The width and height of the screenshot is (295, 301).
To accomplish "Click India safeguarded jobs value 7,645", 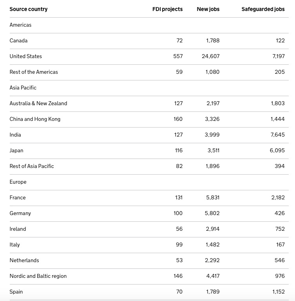I will [x=277, y=135].
